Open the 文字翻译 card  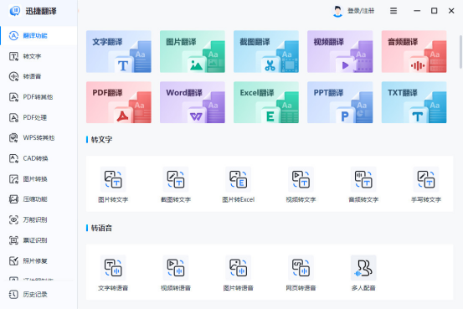click(x=119, y=51)
